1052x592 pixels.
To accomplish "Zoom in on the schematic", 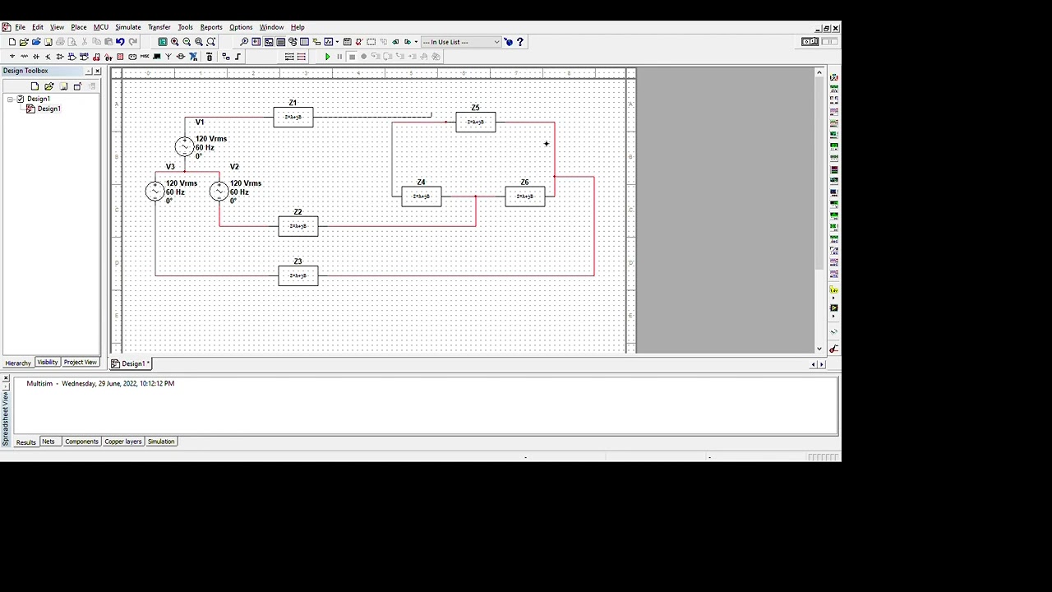I will coord(174,42).
